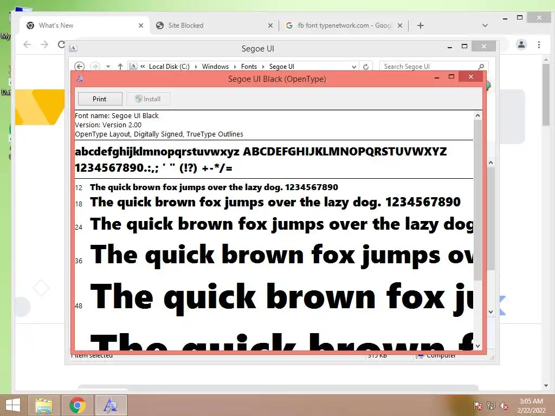Click the network tray icon
This screenshot has height=416, width=555.
491,406
